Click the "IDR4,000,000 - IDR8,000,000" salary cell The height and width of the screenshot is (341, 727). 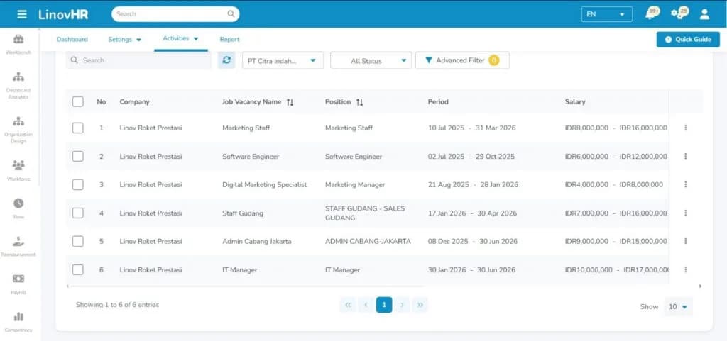(x=614, y=184)
